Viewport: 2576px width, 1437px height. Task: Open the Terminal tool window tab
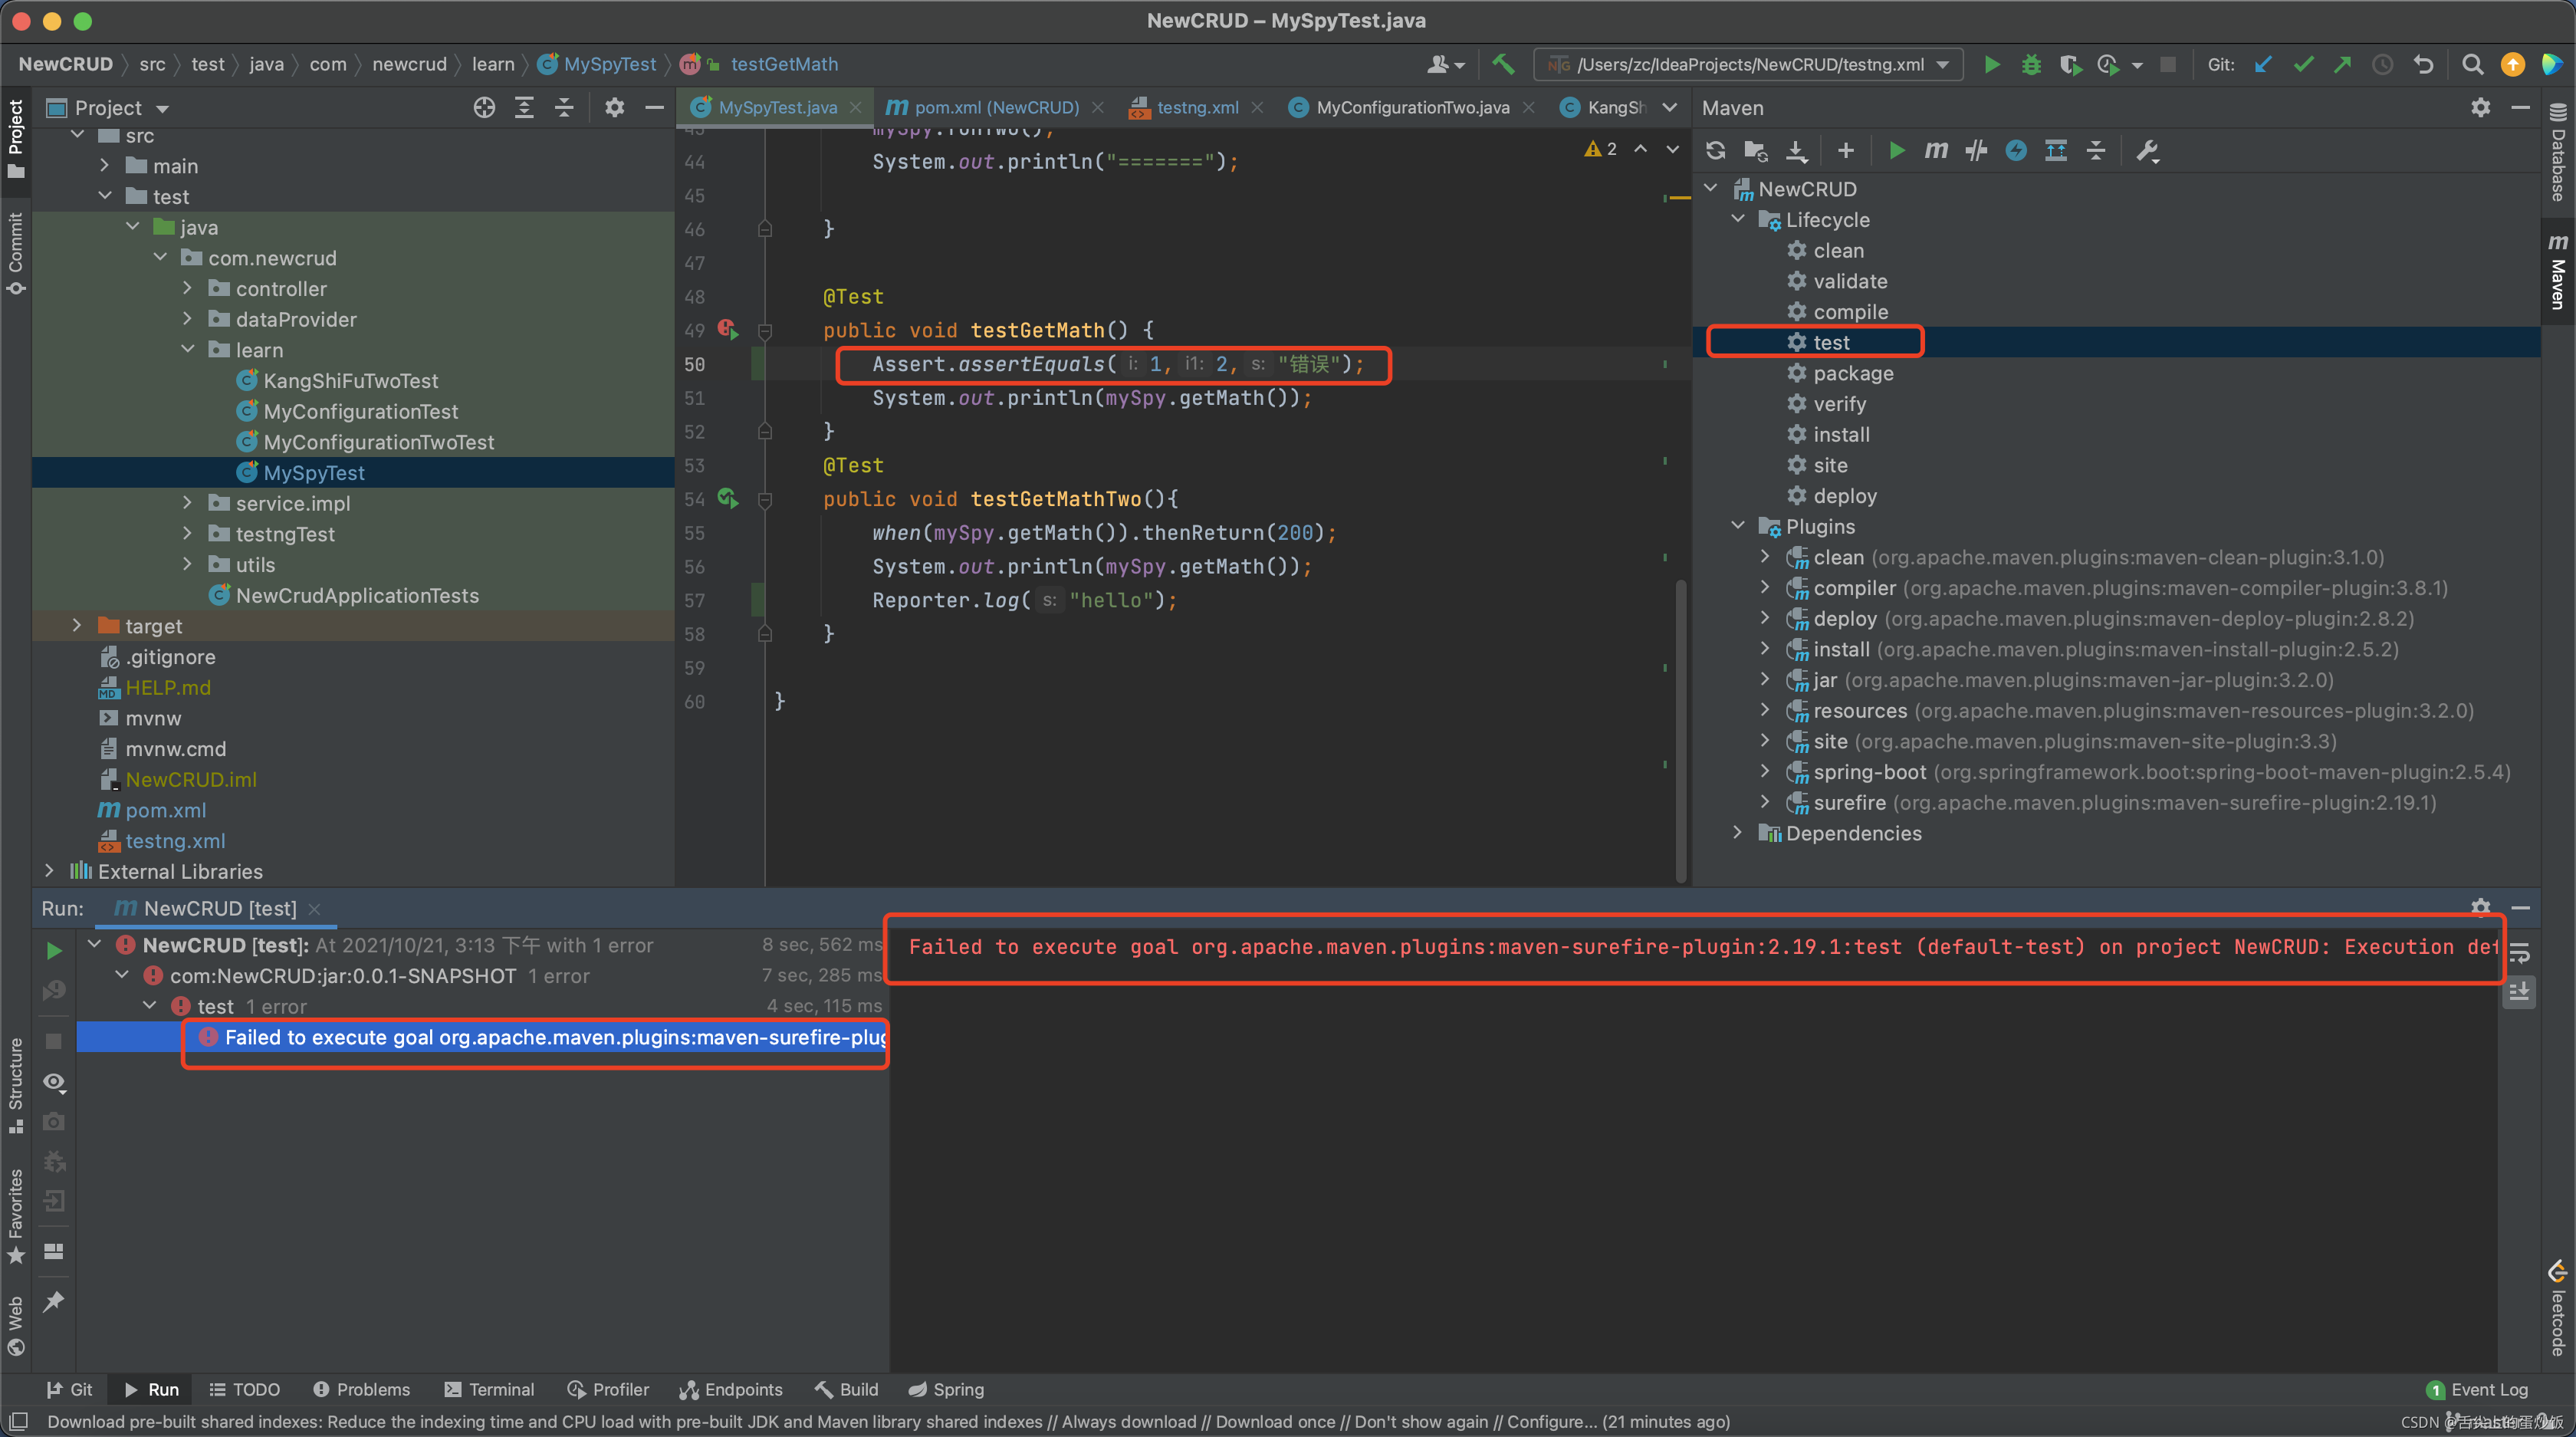490,1389
